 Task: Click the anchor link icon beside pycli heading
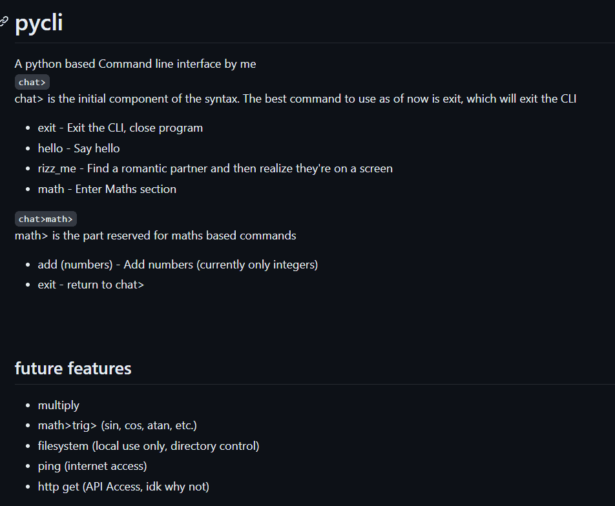coord(4,22)
